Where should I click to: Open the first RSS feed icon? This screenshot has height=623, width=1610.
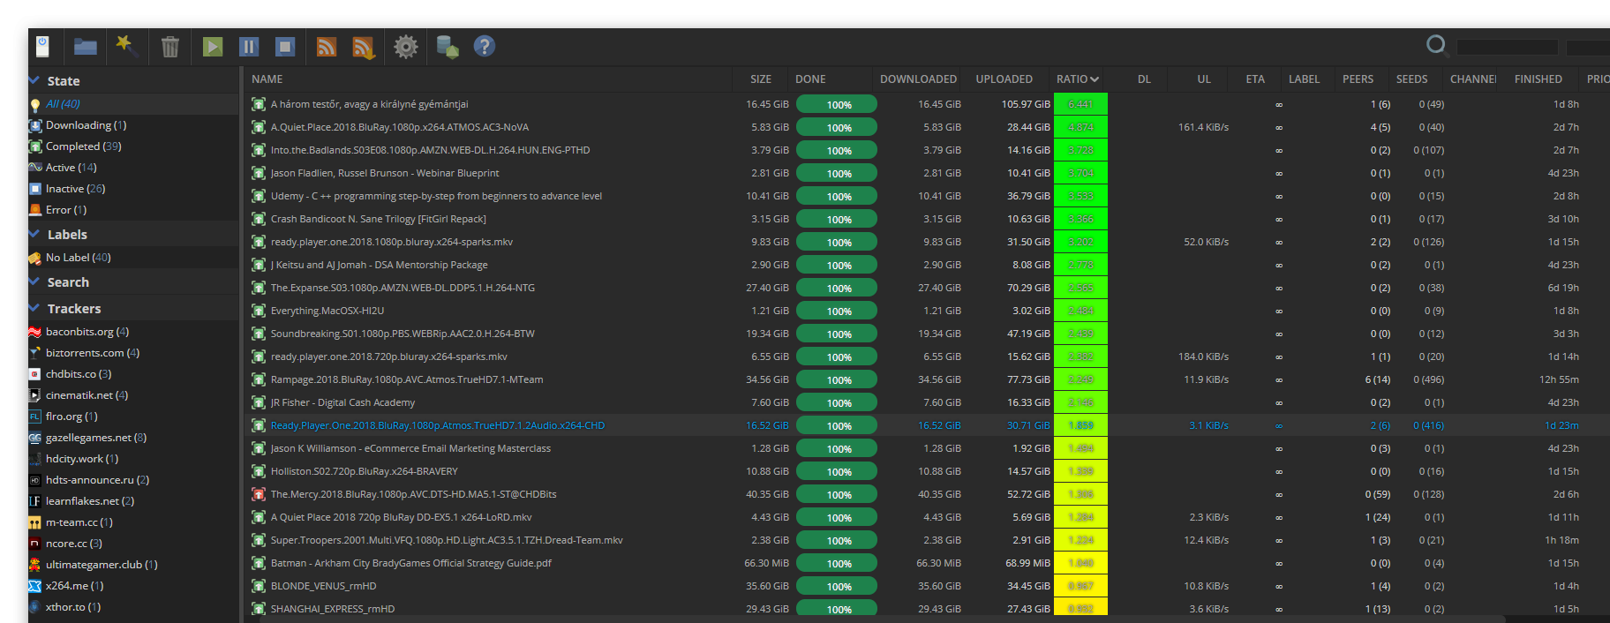[327, 47]
